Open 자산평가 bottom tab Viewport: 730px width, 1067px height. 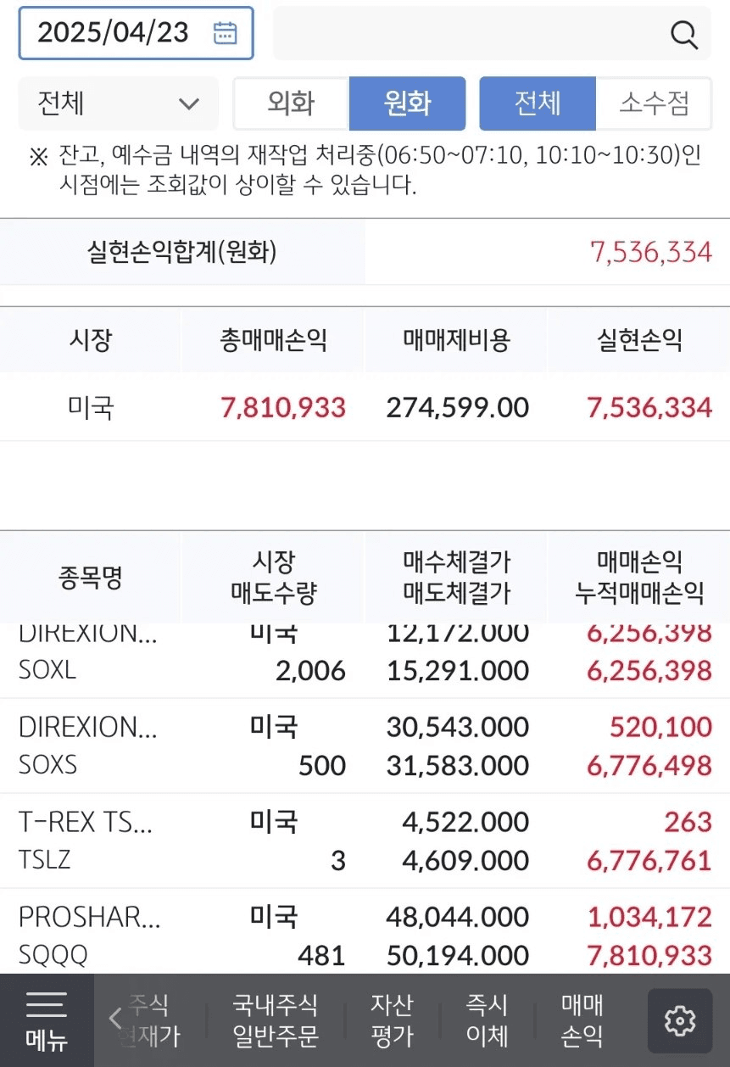pos(392,1020)
